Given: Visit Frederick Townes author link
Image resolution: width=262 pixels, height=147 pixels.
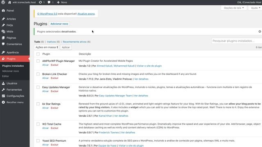Looking at the screenshot, I should coord(109,132).
